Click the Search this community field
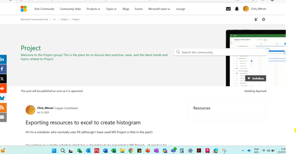 pyautogui.click(x=220, y=52)
